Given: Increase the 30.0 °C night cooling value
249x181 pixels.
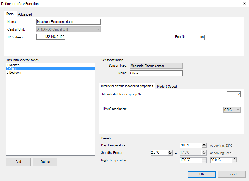Looking at the screenshot, I should tap(235, 159).
